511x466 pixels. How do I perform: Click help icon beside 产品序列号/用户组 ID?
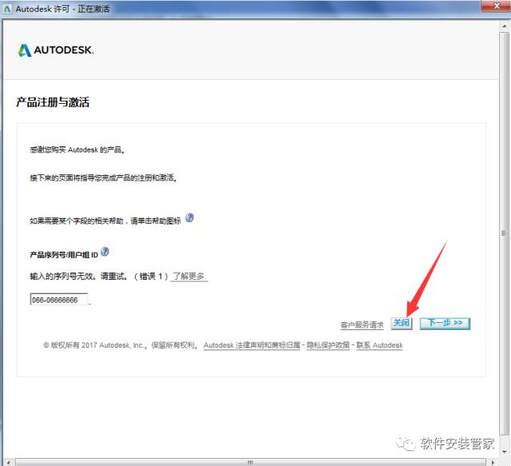click(105, 252)
